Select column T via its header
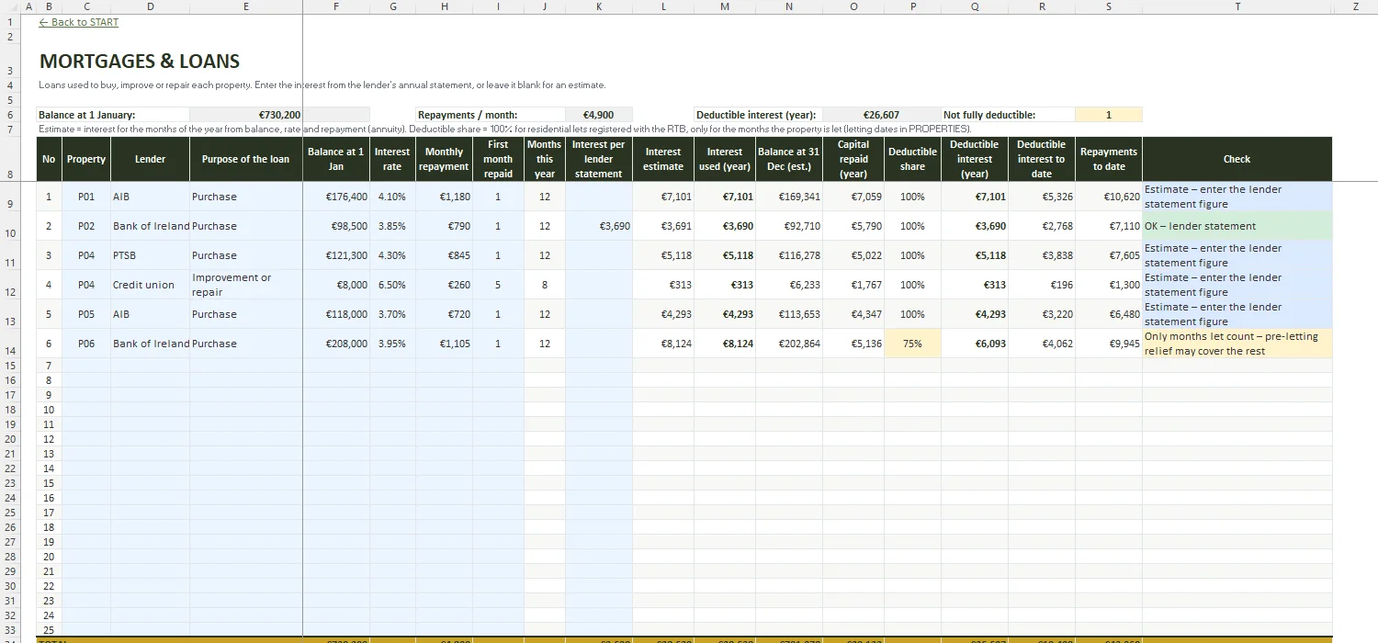The image size is (1378, 643). 1237,6
